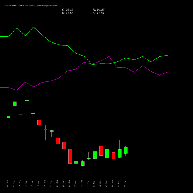Click the small green candle for 21 Aug
Viewport: 193px width, 193px height.
52,131
